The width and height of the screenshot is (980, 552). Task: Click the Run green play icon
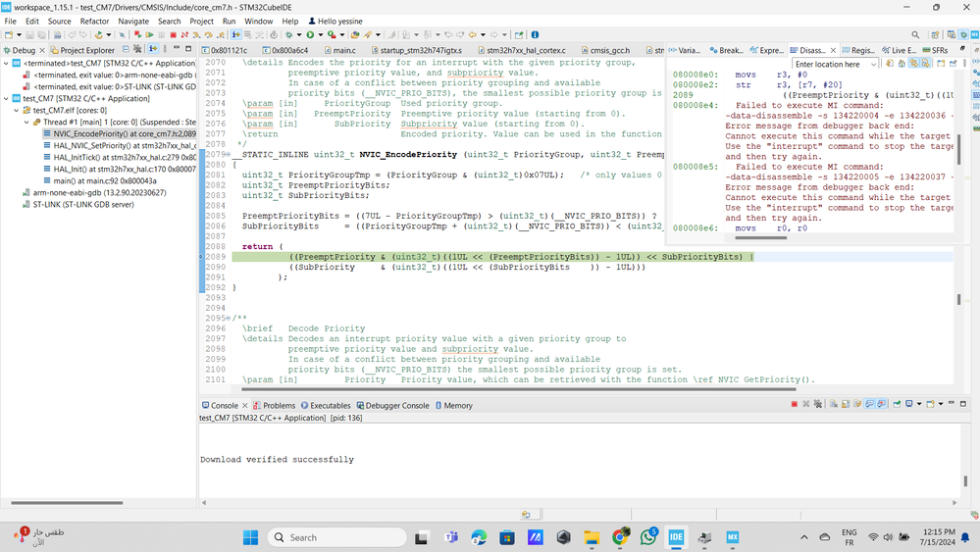310,35
